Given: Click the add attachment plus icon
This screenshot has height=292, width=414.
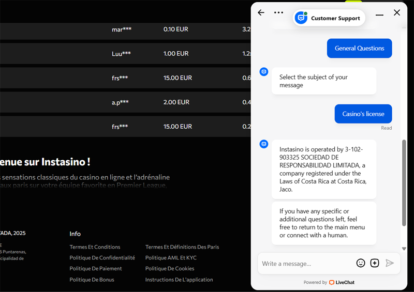Looking at the screenshot, I should coord(375,263).
